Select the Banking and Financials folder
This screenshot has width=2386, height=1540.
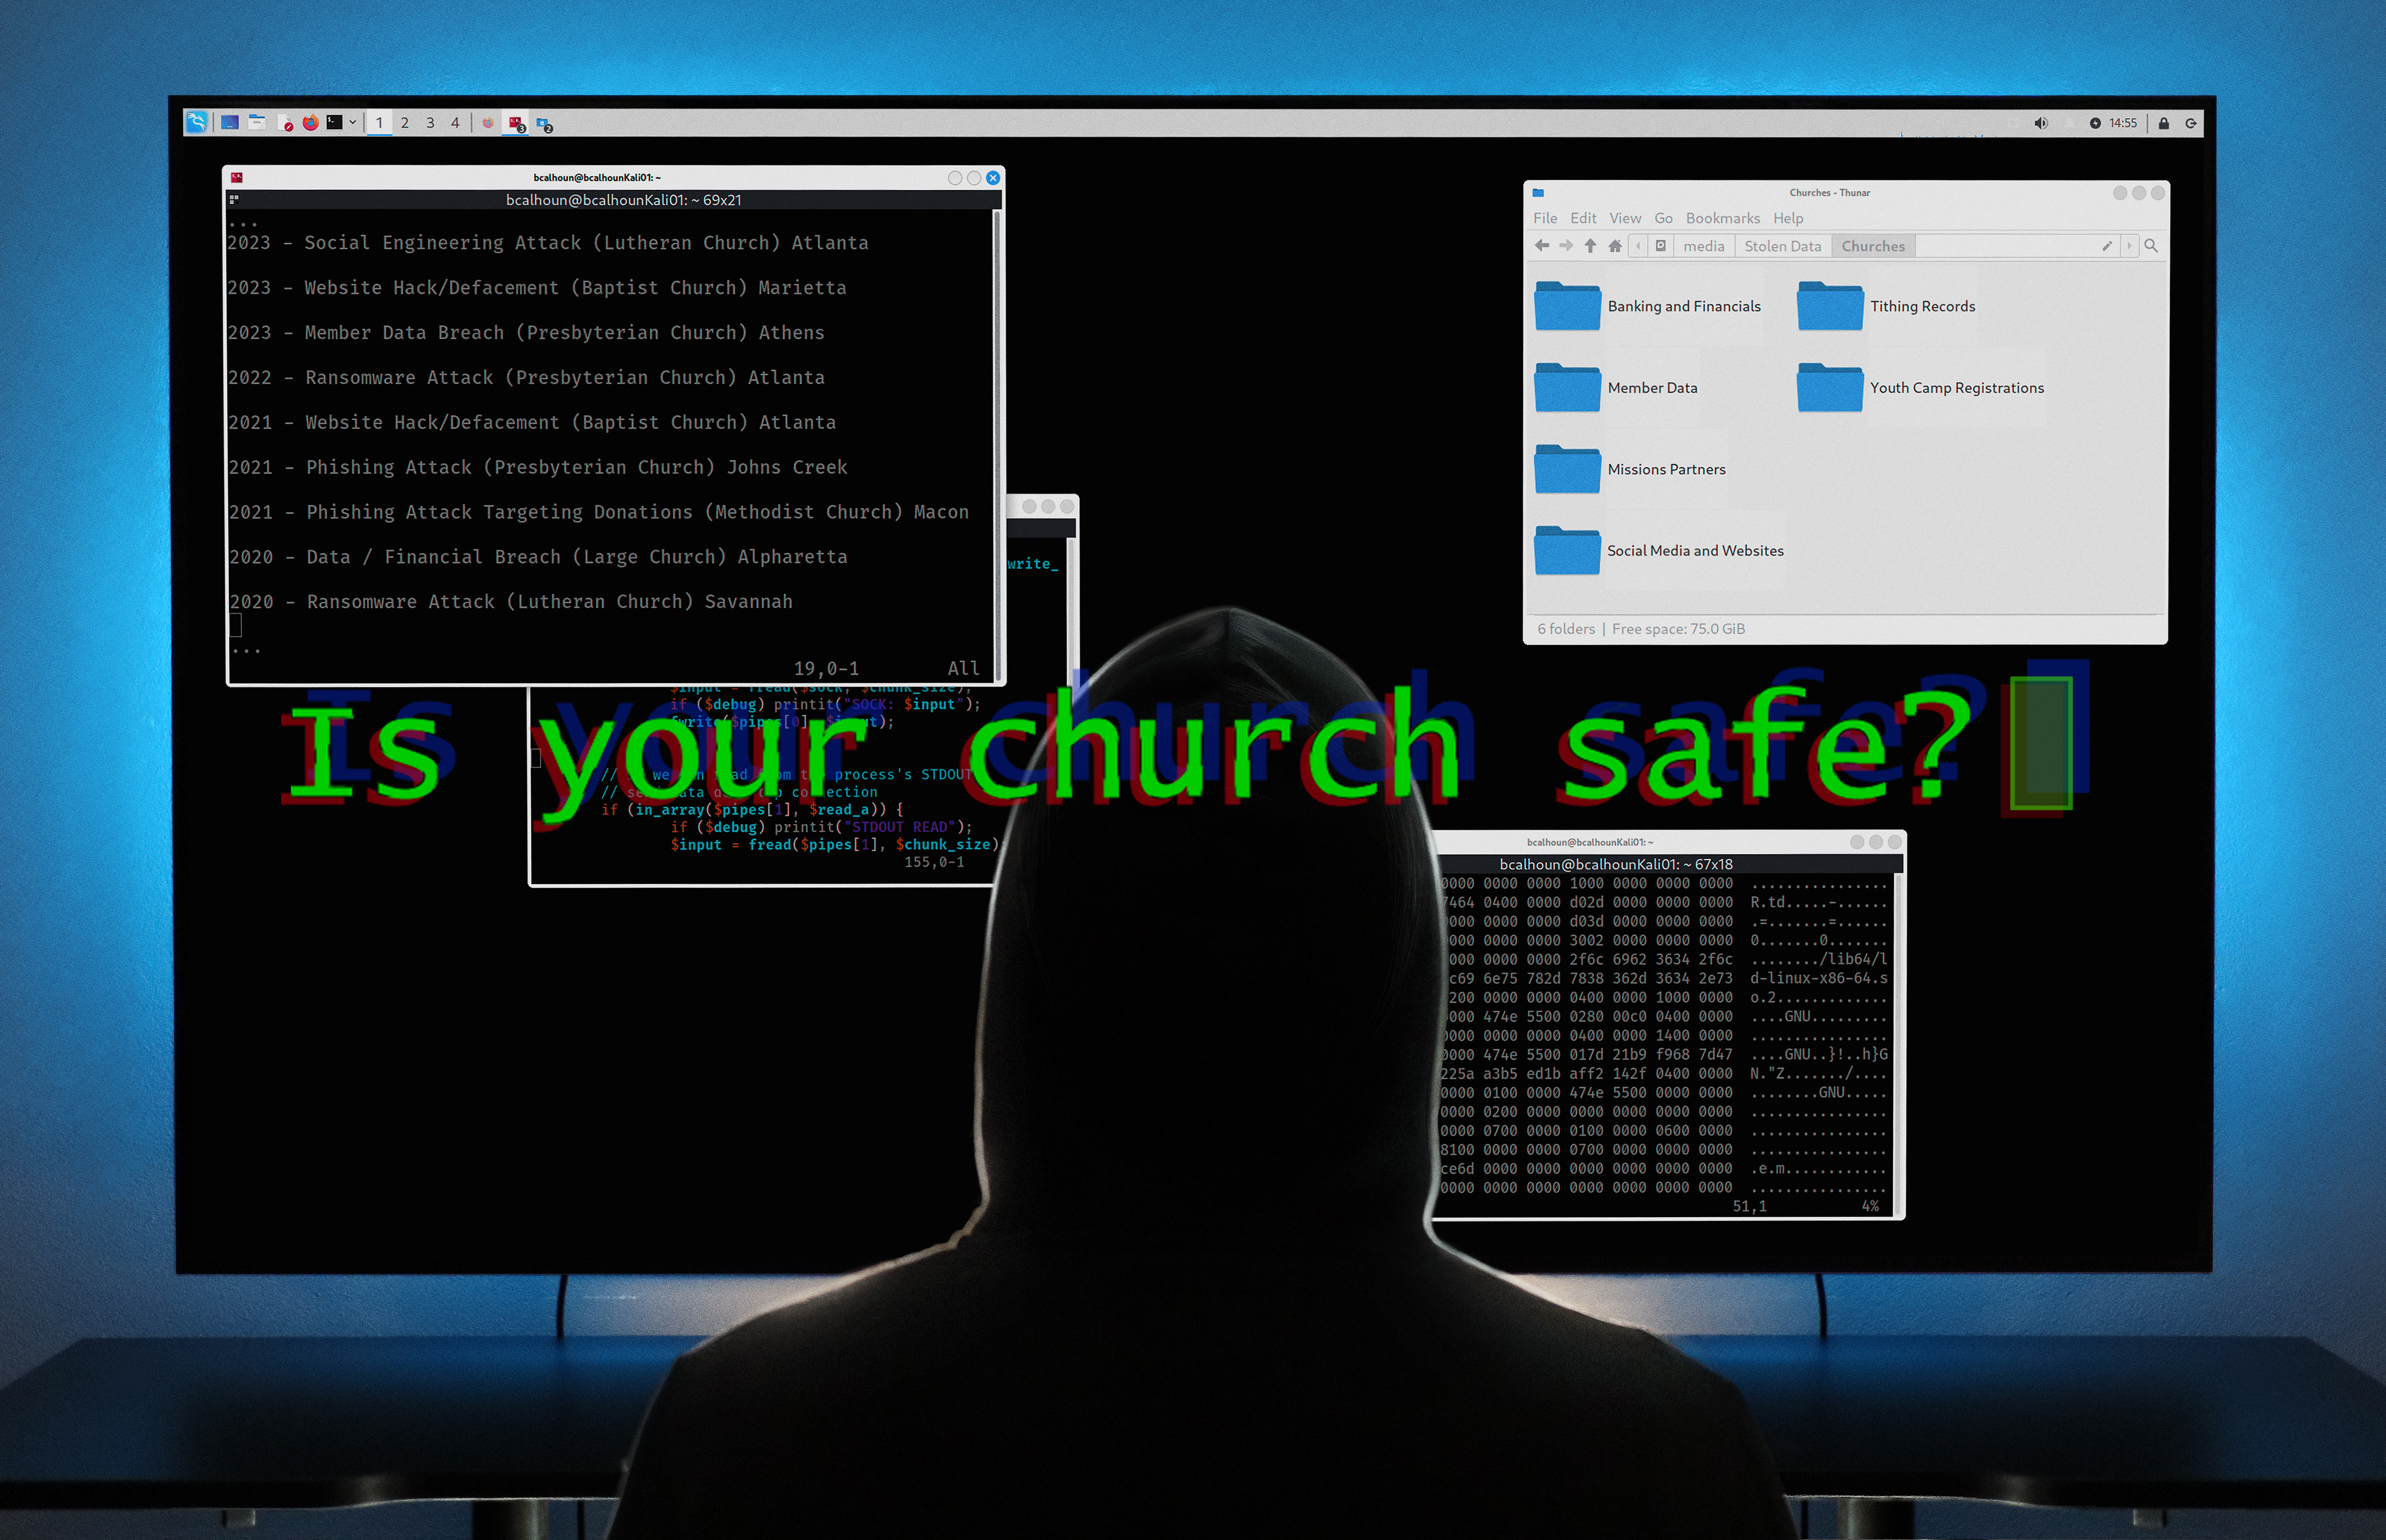1649,306
